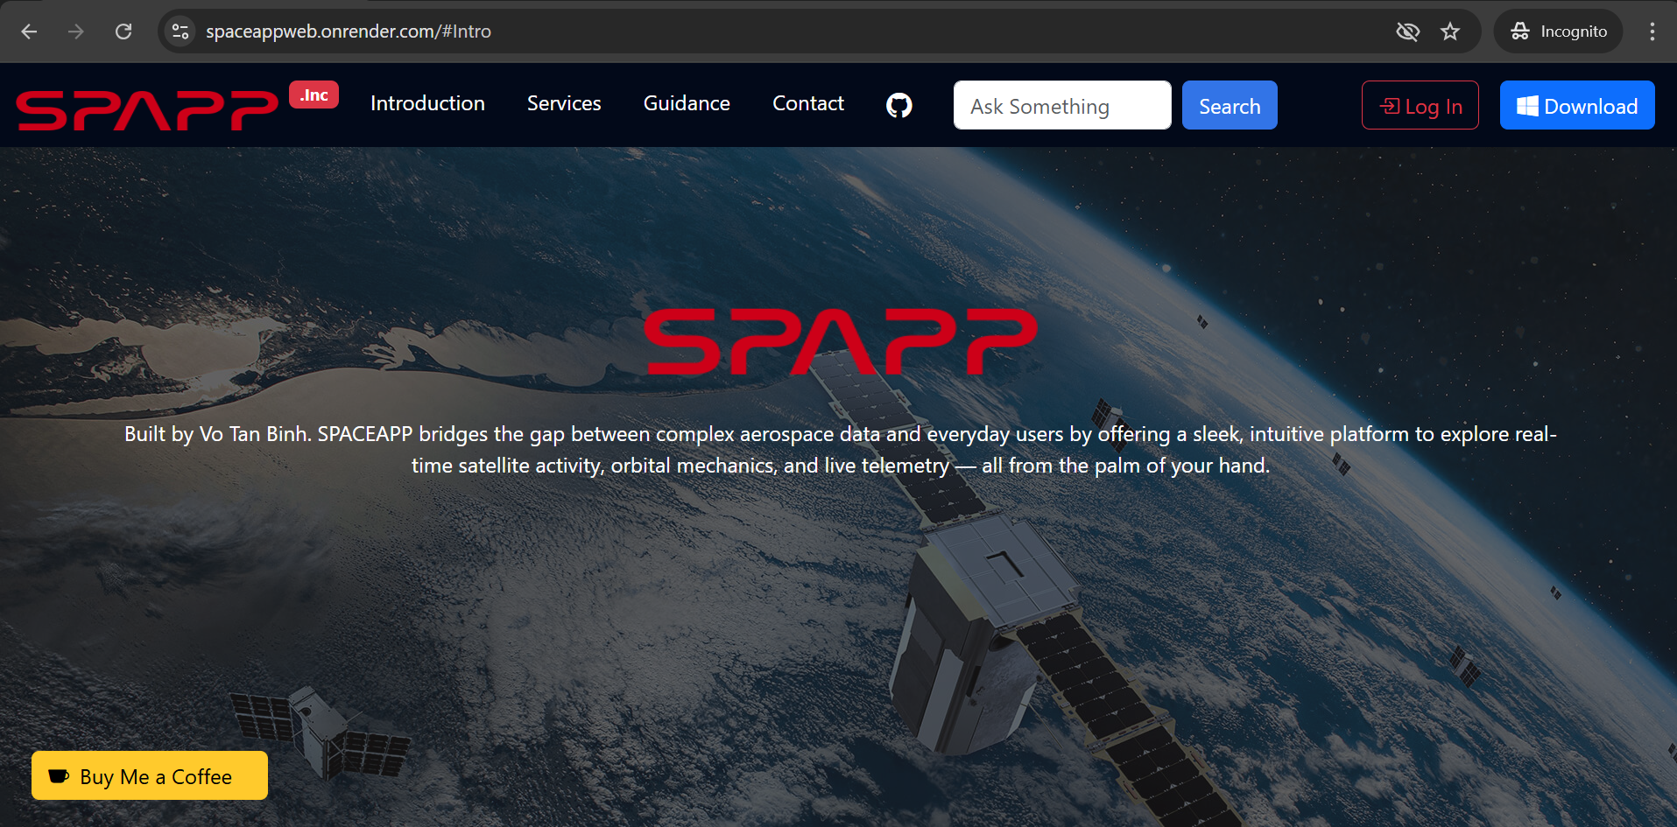Click the SPAPP logo in the navbar

[x=145, y=107]
